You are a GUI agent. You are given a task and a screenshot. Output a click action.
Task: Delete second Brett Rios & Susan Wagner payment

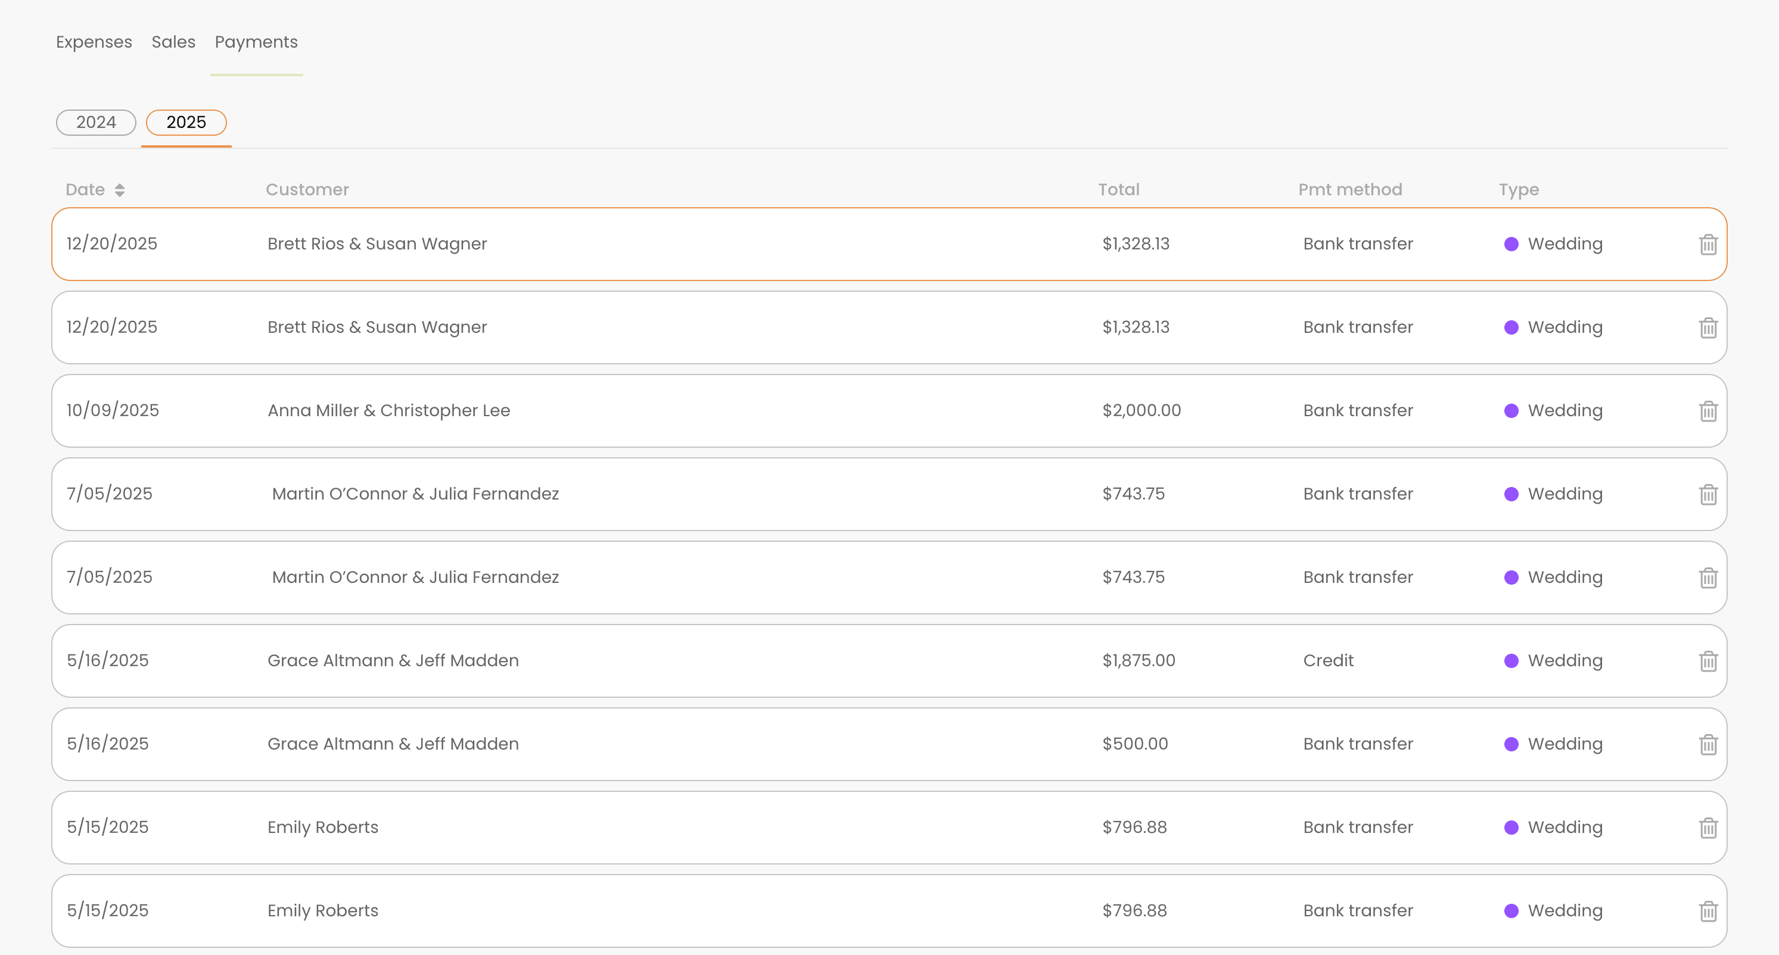[x=1708, y=328]
